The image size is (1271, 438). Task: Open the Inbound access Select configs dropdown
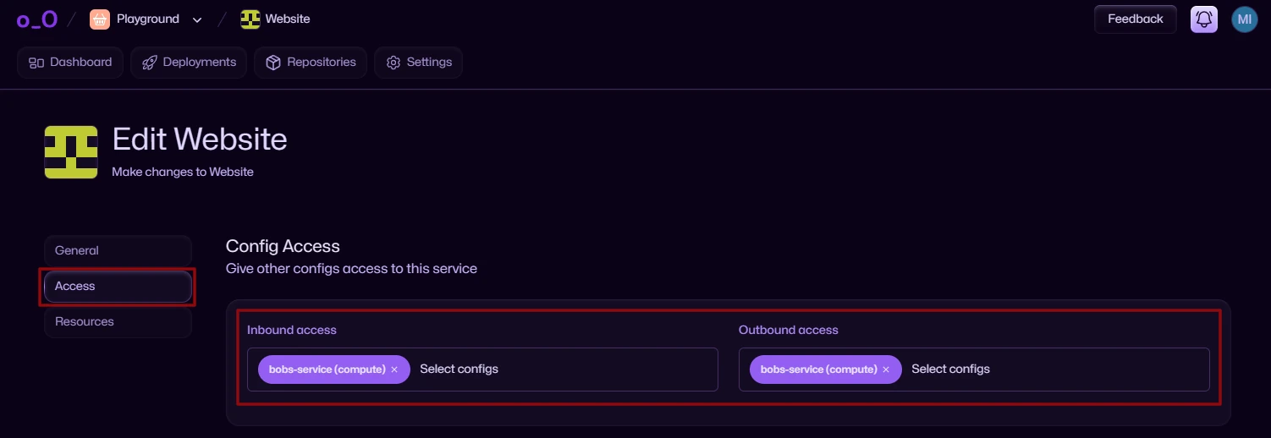[564, 370]
